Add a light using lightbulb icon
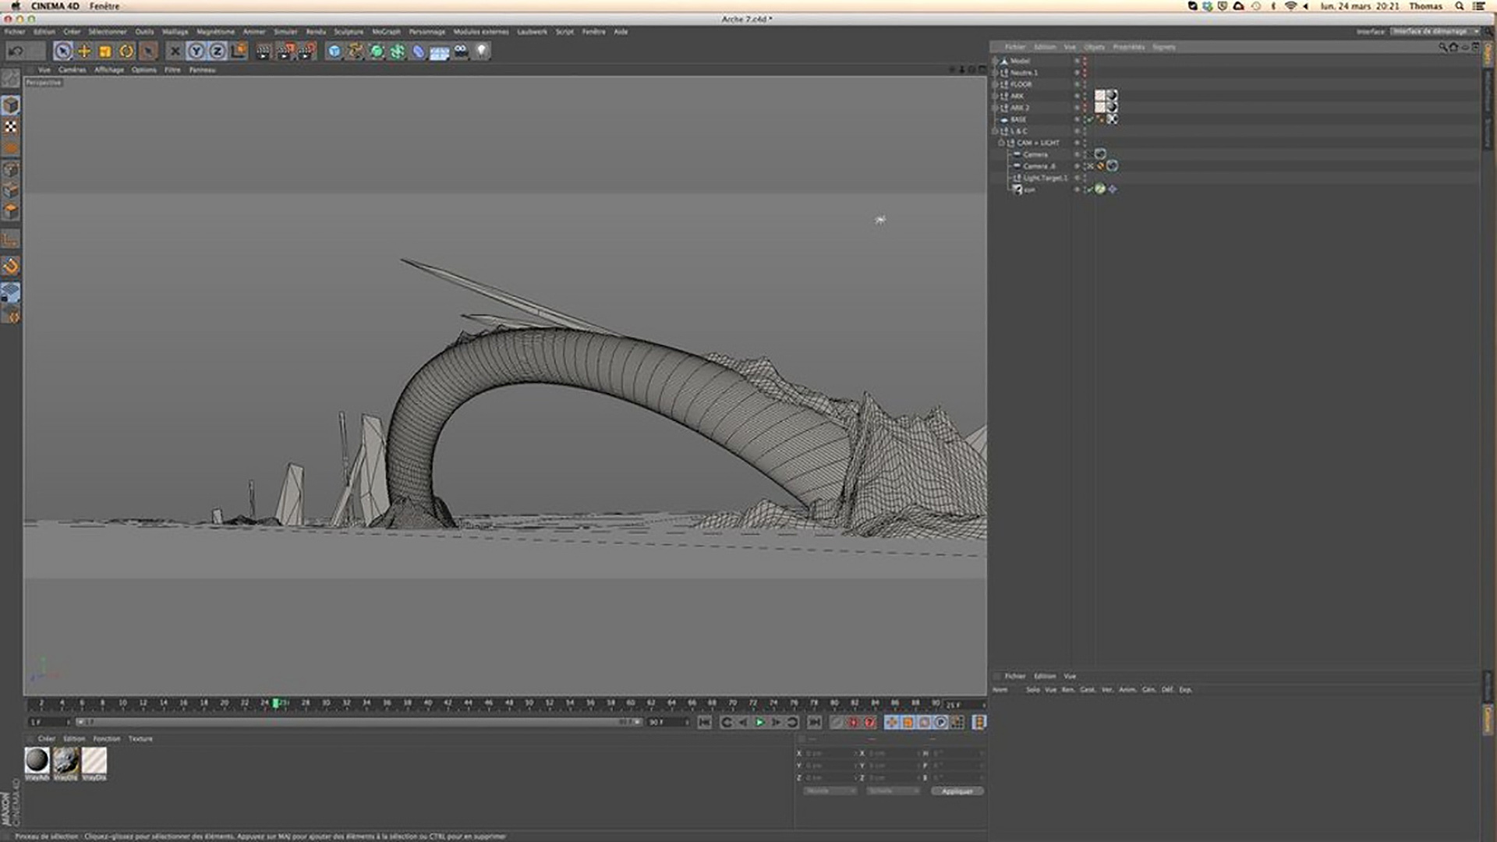 [482, 51]
